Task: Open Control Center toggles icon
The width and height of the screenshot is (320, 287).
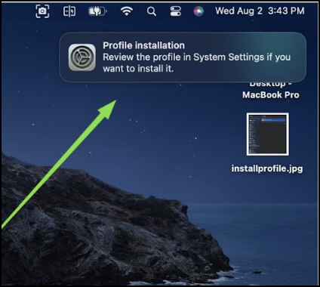Action: [x=175, y=11]
